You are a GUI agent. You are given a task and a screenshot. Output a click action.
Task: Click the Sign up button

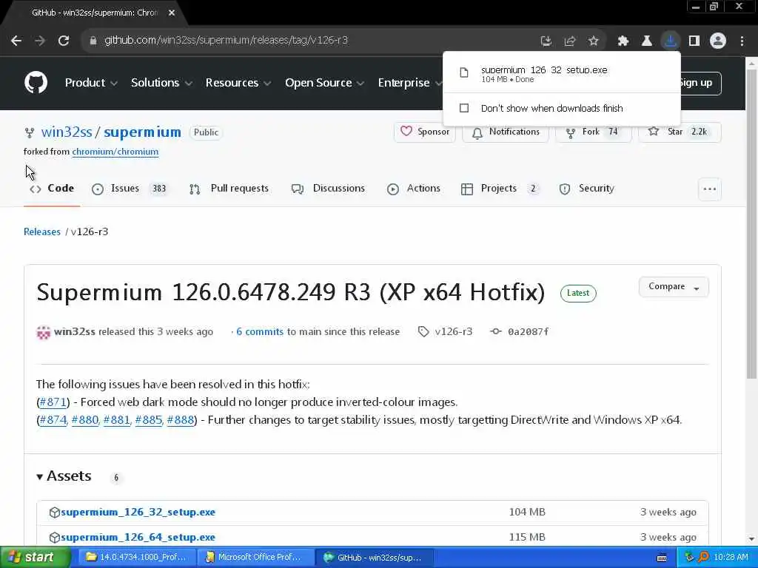coord(700,83)
